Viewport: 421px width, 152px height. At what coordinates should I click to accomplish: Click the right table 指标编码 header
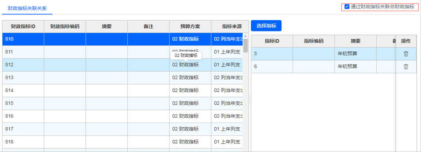314,41
